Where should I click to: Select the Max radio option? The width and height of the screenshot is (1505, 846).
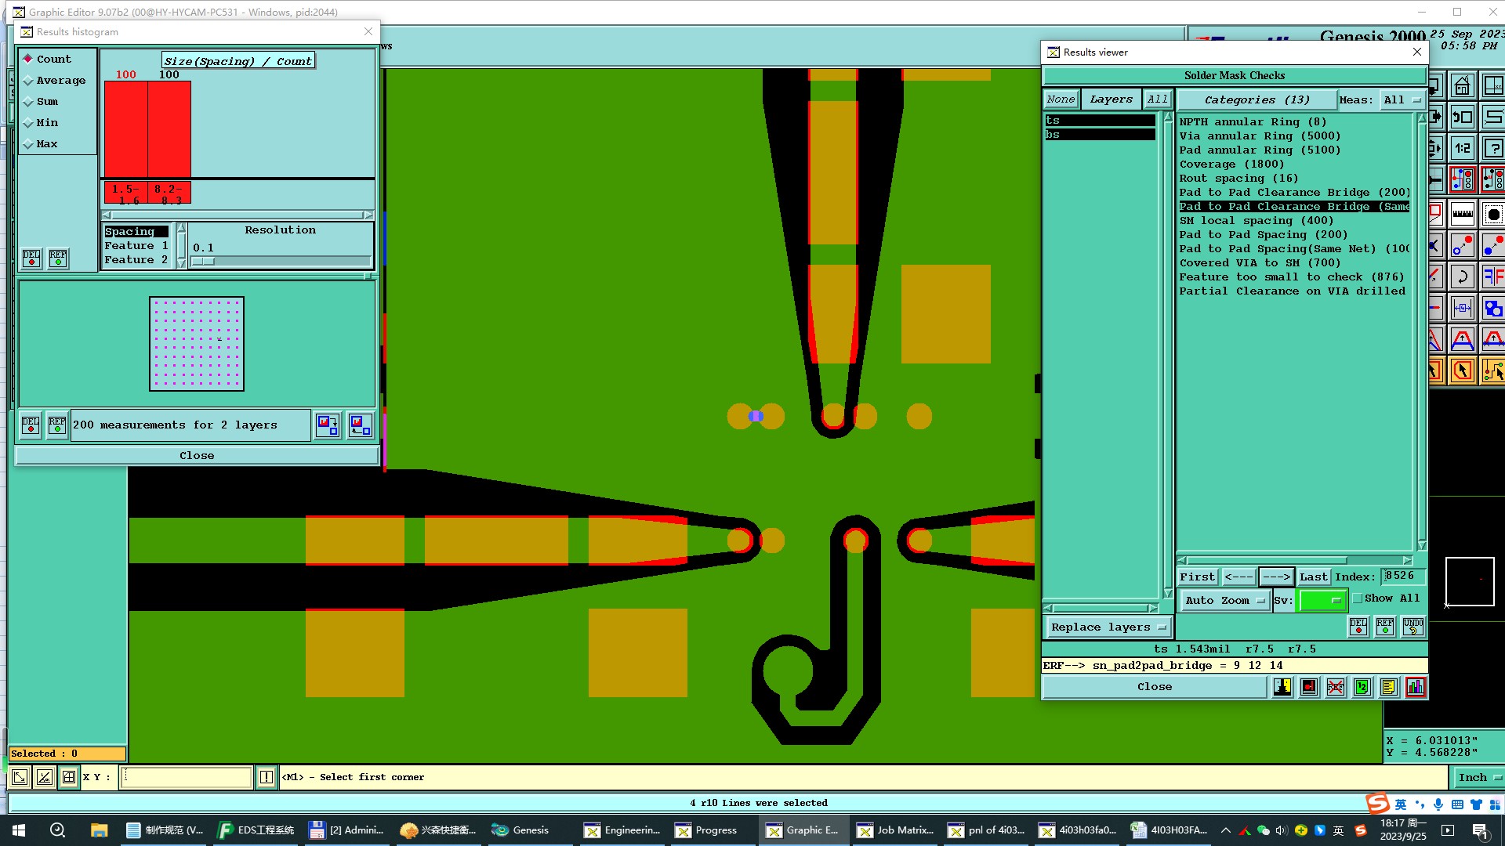point(41,143)
